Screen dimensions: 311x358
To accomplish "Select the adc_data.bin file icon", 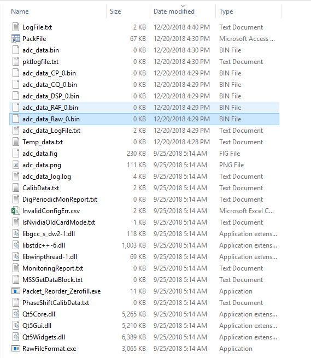I will (x=16, y=50).
